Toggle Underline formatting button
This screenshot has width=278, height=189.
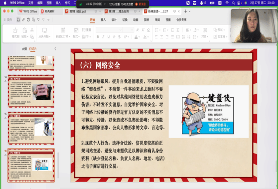pyautogui.click(x=109, y=37)
